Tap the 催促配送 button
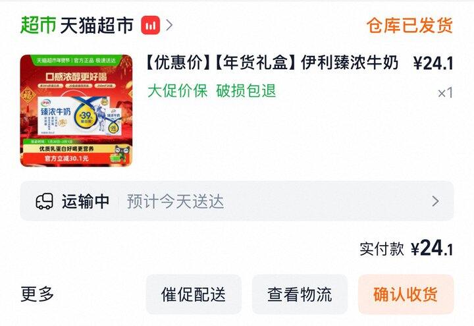474x326 pixels. click(194, 294)
